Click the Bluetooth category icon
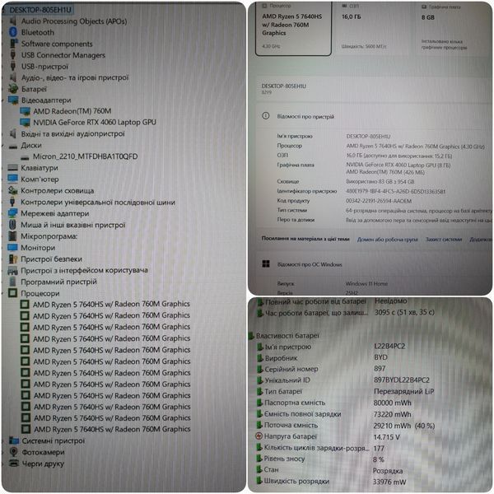This screenshot has height=494, width=494. coord(13,32)
